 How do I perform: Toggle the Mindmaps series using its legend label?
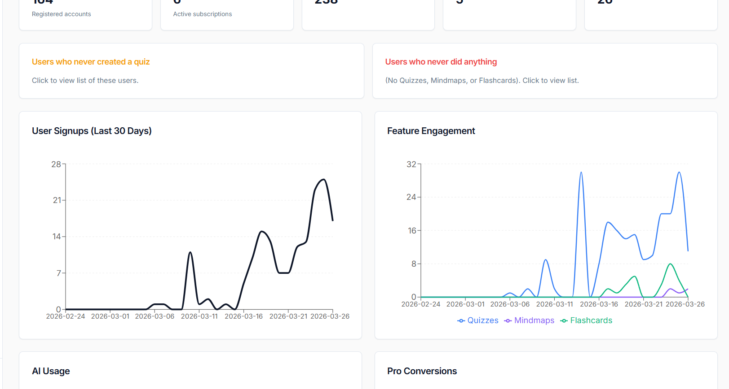pos(534,320)
